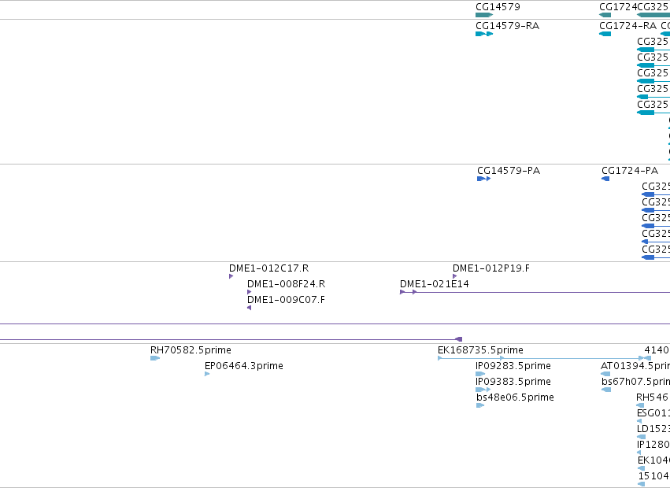Select the IP09283.5prime EST label

(513, 366)
